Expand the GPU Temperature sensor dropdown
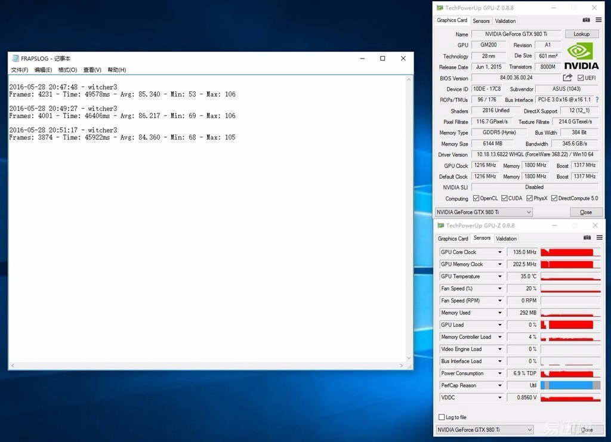Screen dimensions: 611x442 click(x=499, y=277)
